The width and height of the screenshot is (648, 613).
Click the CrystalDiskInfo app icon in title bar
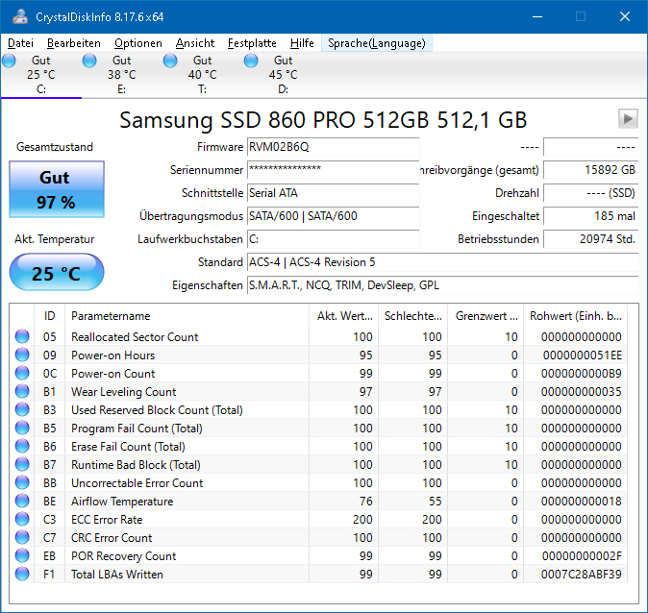[20, 17]
